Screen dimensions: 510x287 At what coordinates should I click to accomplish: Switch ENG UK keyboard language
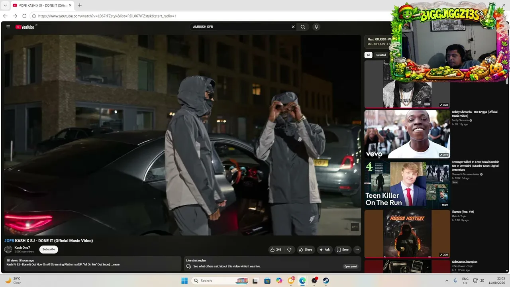click(465, 281)
